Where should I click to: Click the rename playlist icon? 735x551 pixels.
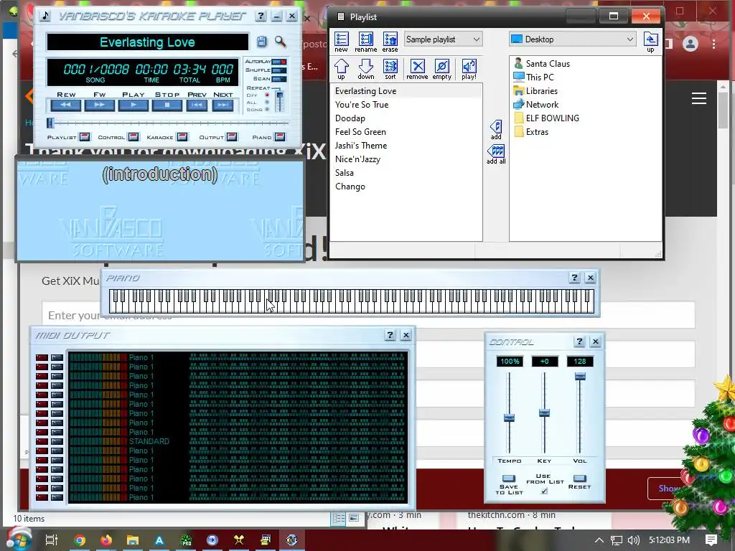[x=365, y=42]
